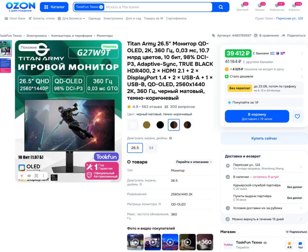Click the Похожие badge on image

tap(29, 47)
